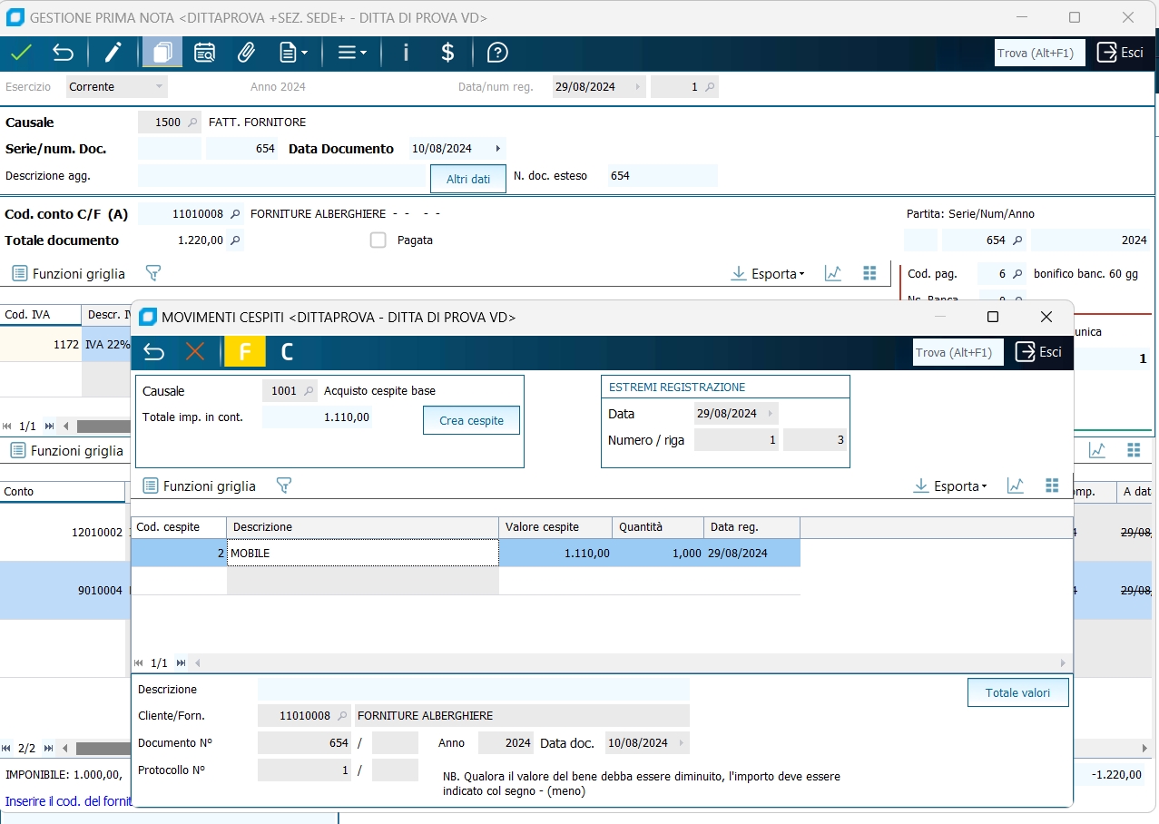Toggle the Pagata checkbox
1159x824 pixels.
(x=378, y=240)
